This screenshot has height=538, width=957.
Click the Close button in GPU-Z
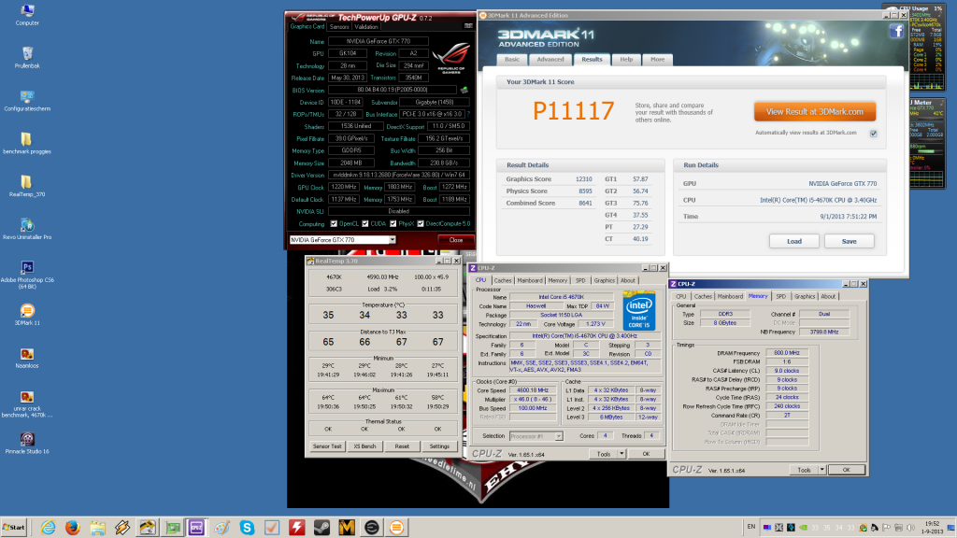click(x=455, y=240)
